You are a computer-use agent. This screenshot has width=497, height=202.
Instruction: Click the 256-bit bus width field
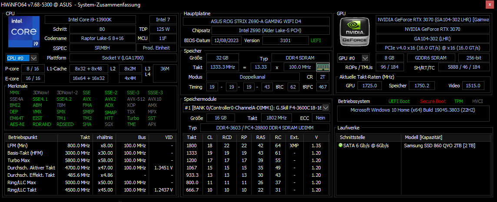point(474,58)
